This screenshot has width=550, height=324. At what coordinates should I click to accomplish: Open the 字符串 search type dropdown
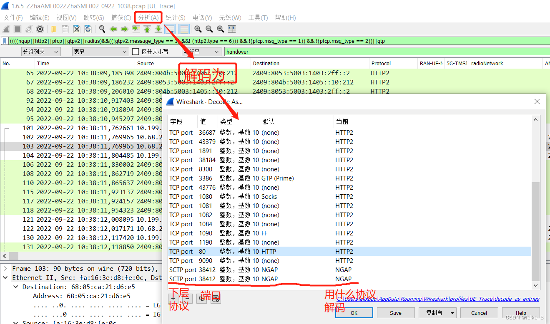coord(202,52)
